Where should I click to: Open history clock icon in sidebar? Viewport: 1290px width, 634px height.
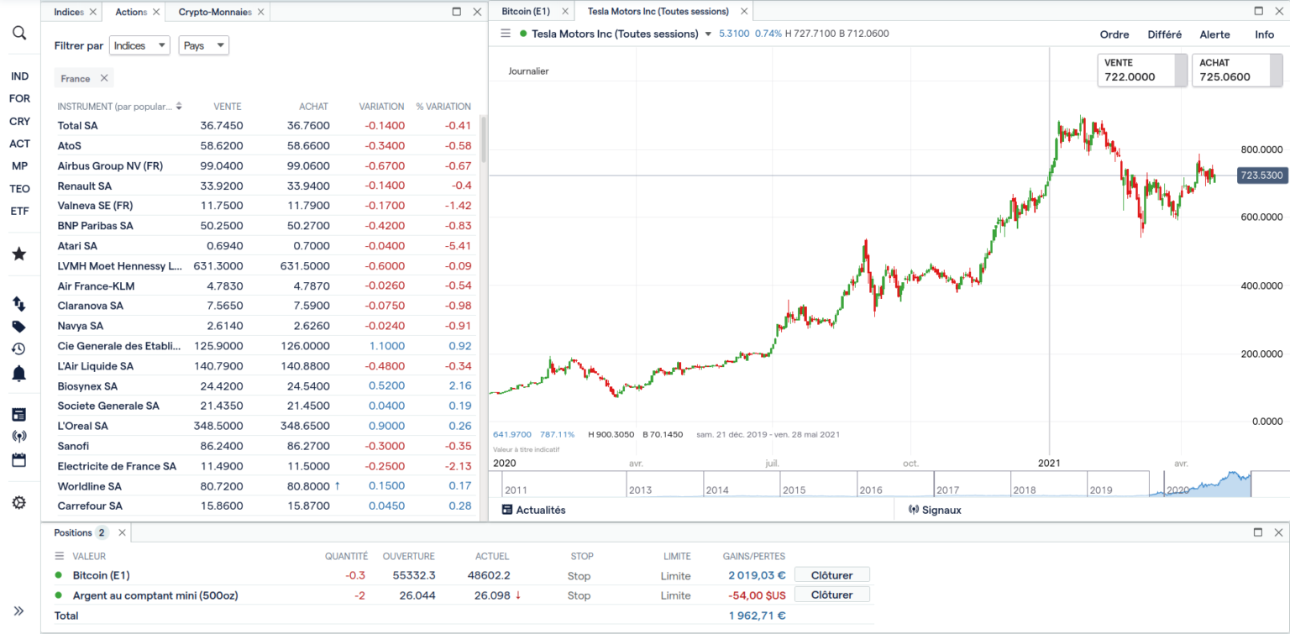click(x=19, y=349)
